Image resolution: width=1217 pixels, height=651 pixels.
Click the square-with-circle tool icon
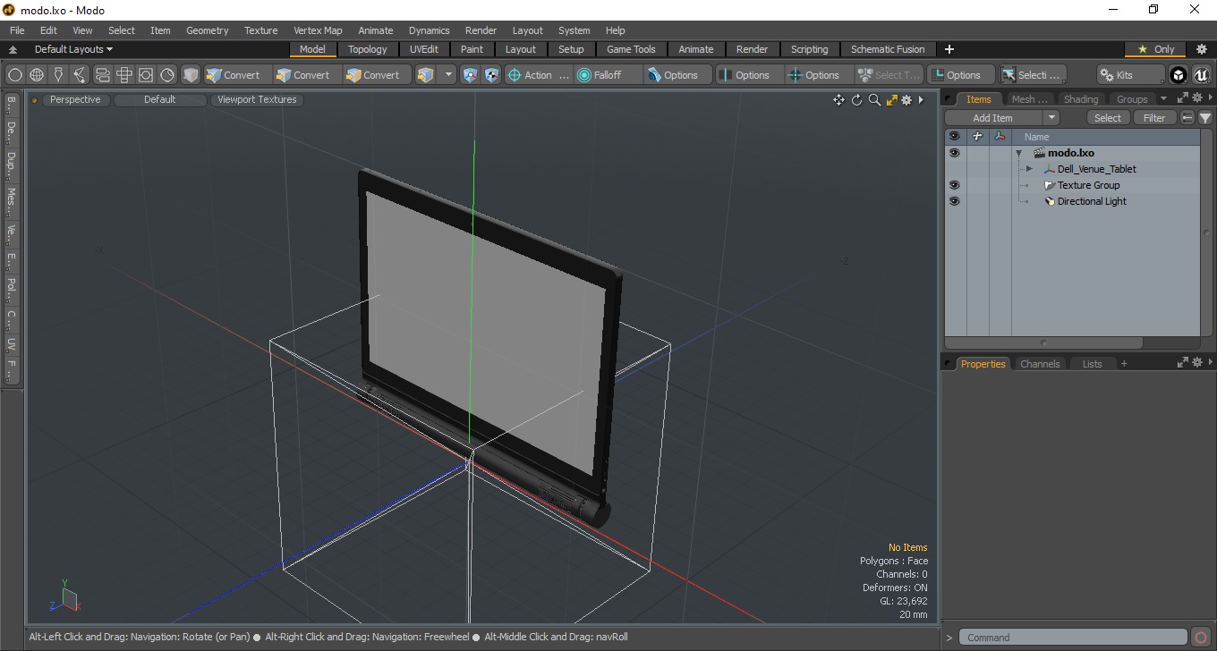[x=146, y=75]
